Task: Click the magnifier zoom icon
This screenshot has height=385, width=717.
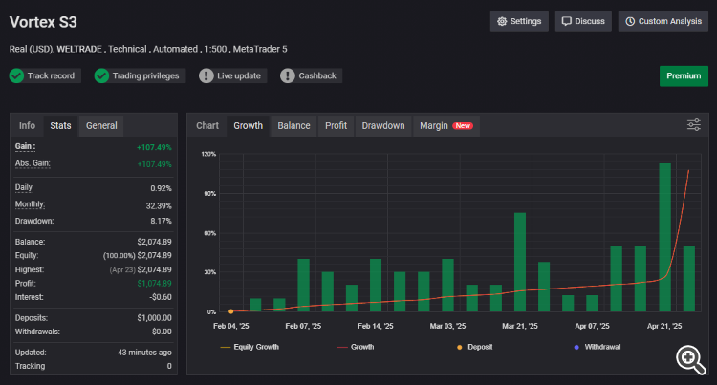Action: point(689,358)
